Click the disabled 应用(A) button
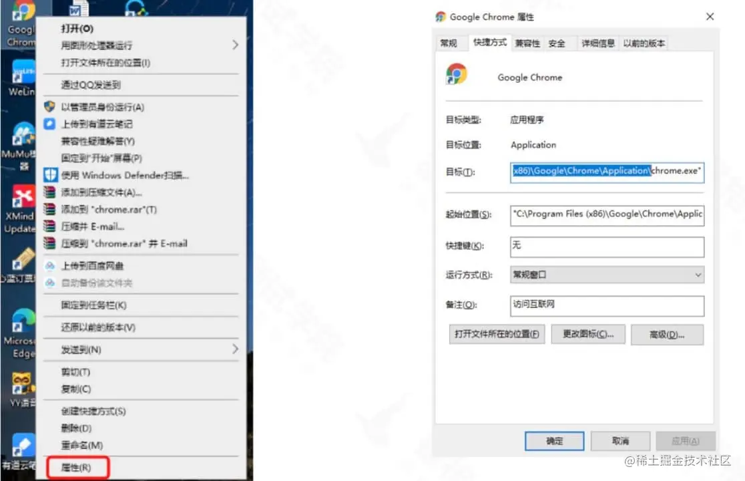This screenshot has height=481, width=745. 686,441
